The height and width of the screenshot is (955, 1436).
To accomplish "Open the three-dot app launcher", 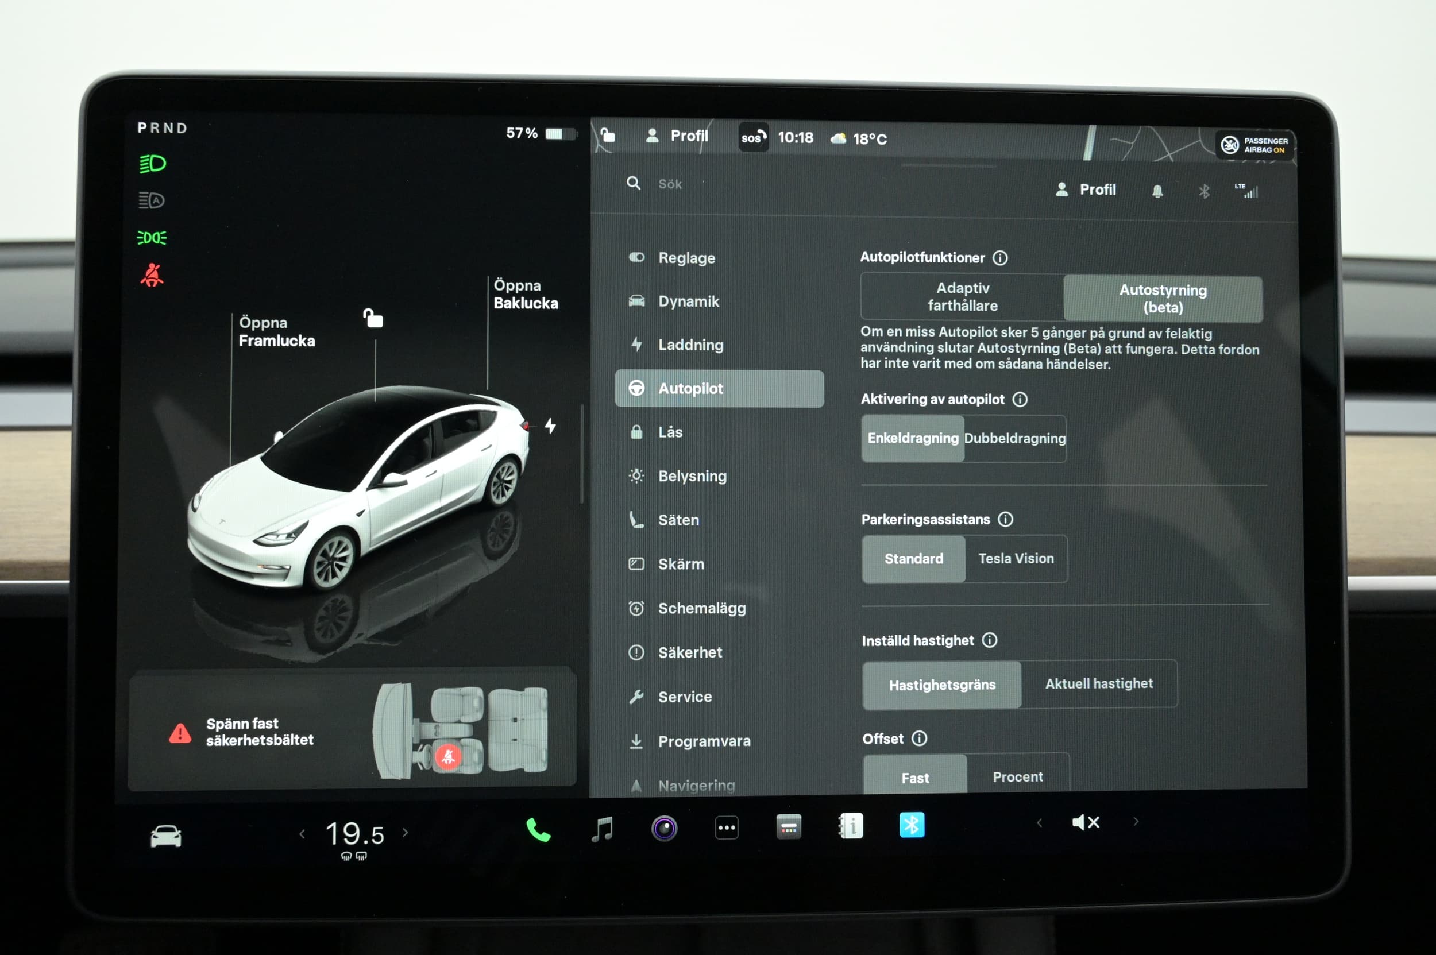I will click(726, 828).
